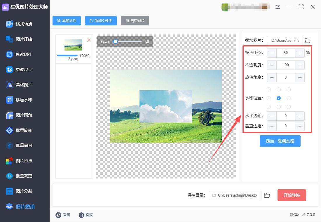
Task: Click the overlaid cloud image in preview
Action: click(166, 106)
